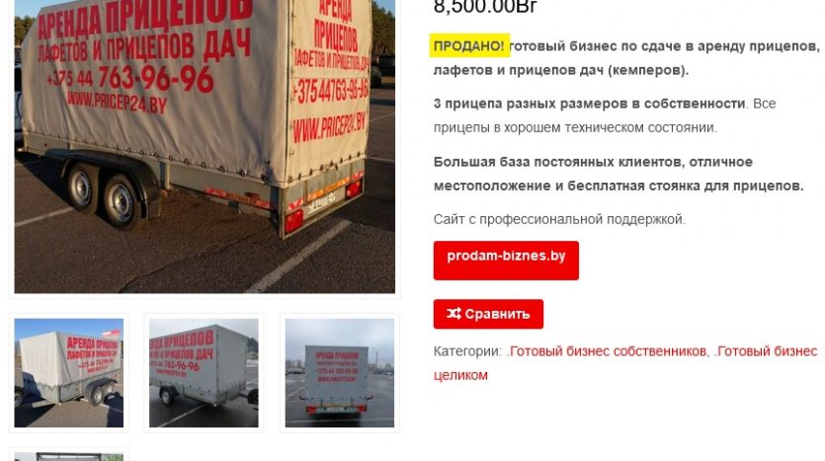The height and width of the screenshot is (461, 825).
Task: Click 'лафетов и прицепов дач (кемперов)' text line
Action: (561, 70)
